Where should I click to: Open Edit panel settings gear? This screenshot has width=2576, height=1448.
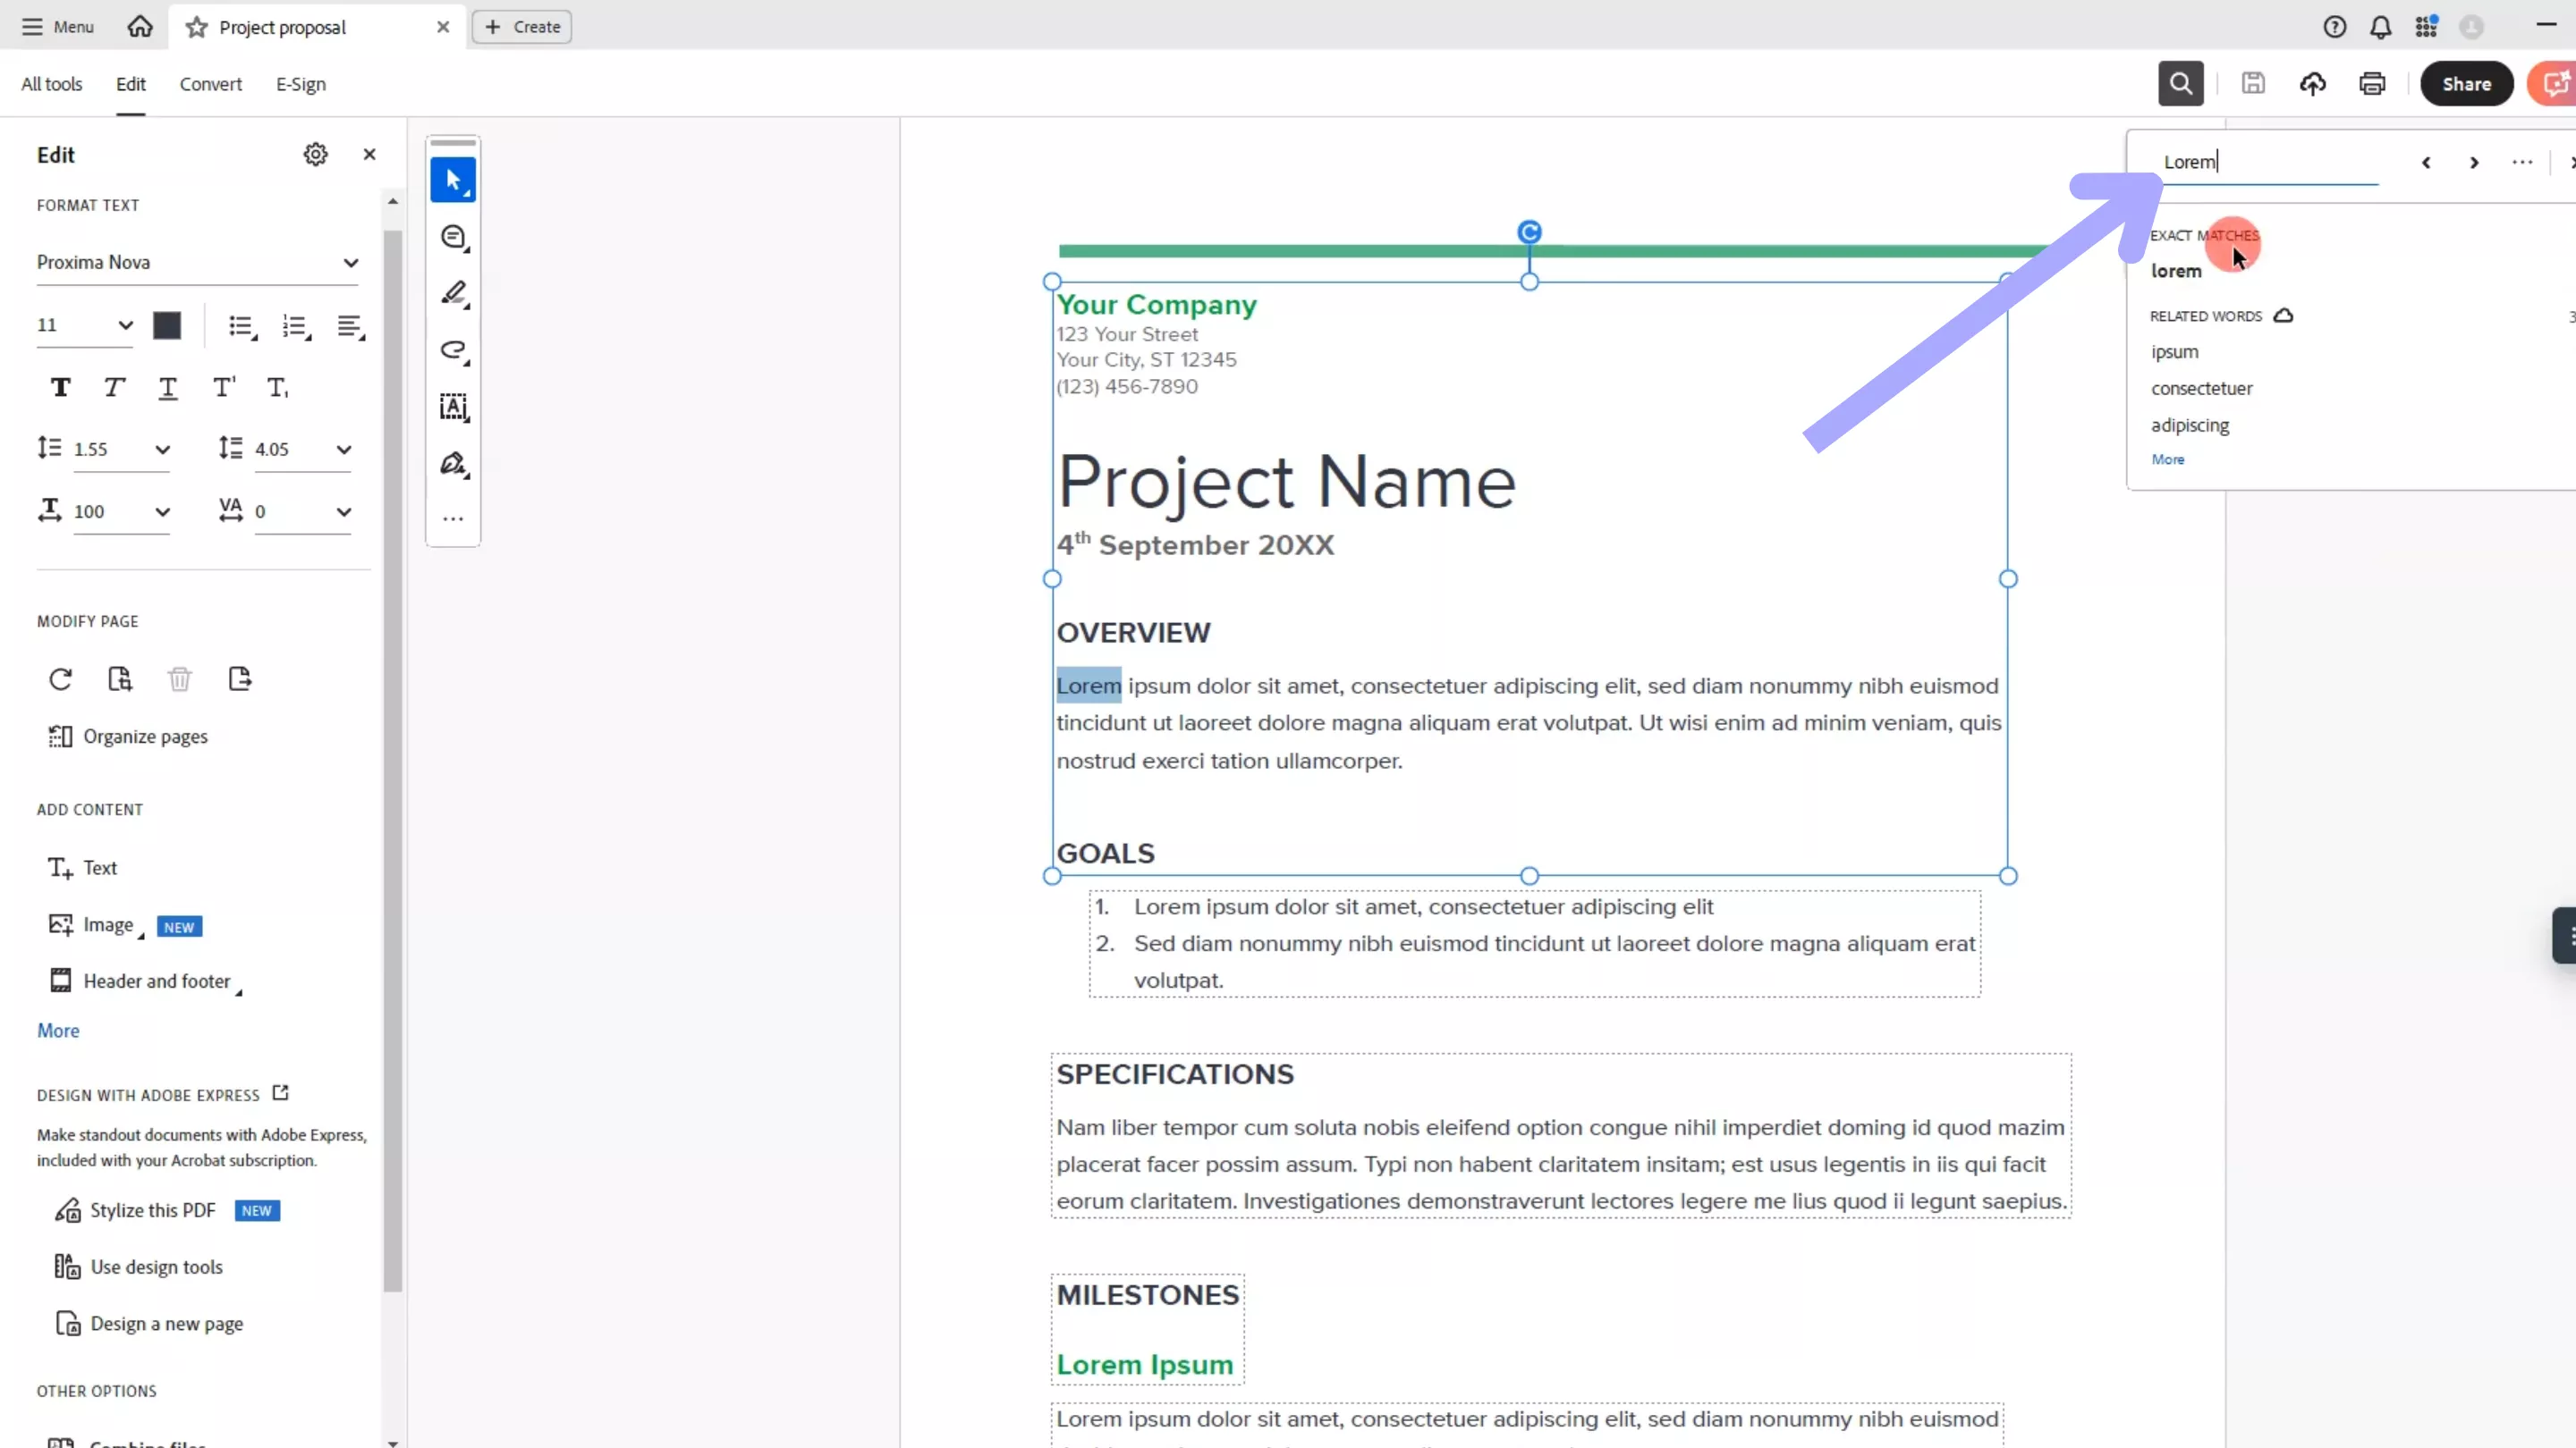pos(316,154)
